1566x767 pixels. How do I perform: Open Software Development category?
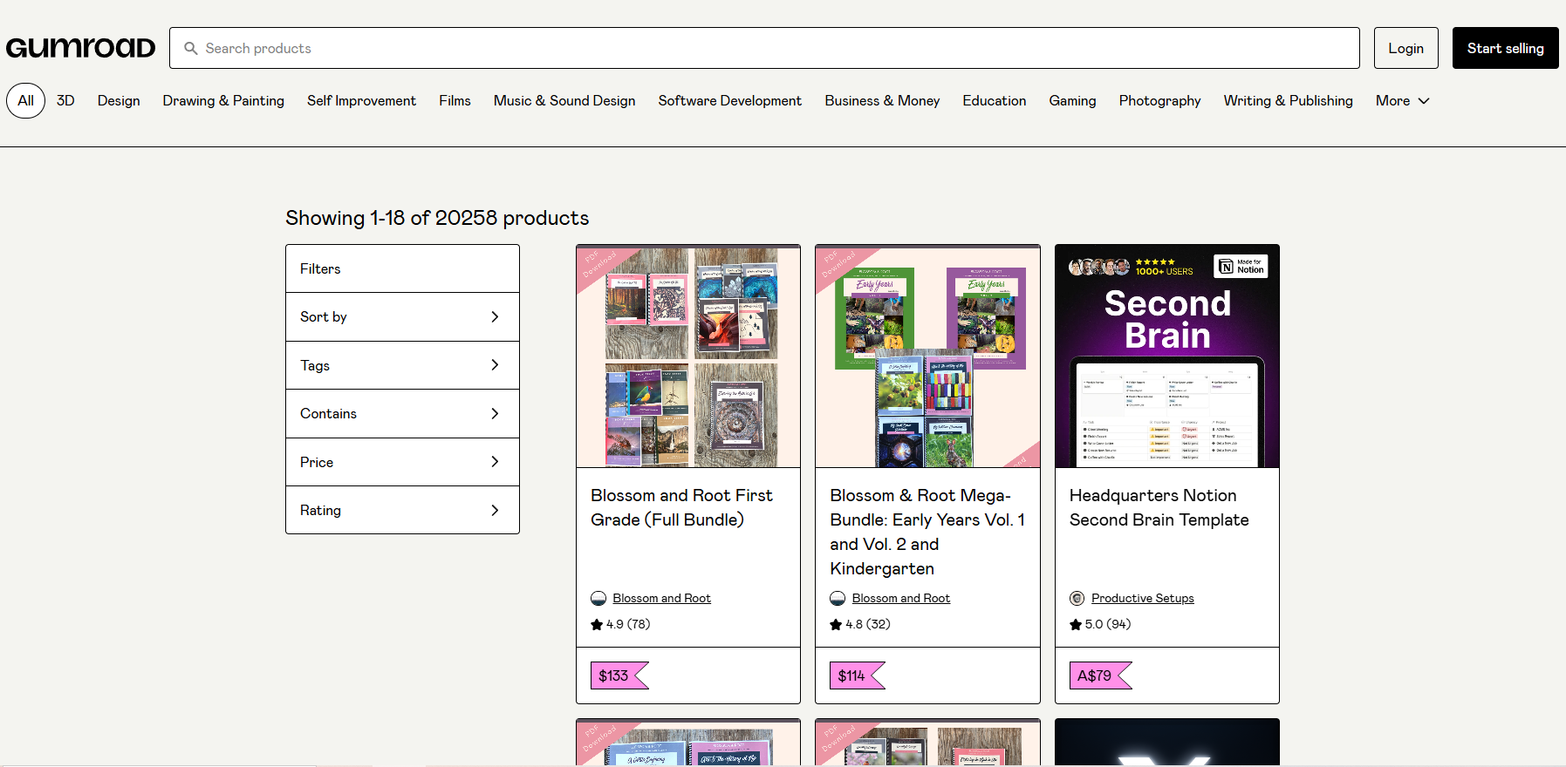tap(730, 101)
